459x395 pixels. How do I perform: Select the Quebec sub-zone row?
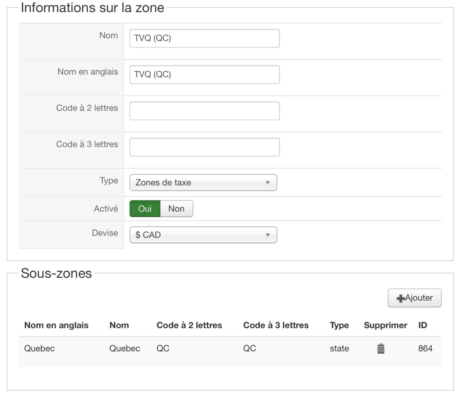tap(39, 349)
